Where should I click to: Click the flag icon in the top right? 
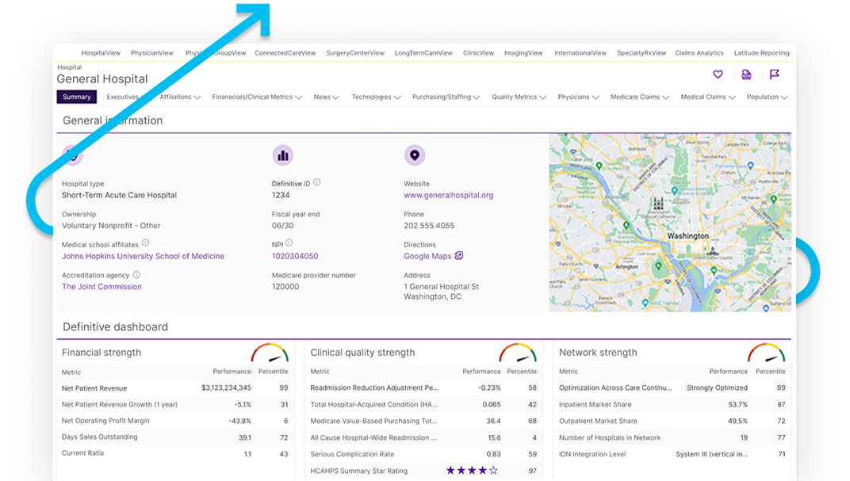pos(773,74)
